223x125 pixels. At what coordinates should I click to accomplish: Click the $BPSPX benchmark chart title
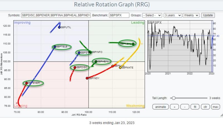coord(155,22)
